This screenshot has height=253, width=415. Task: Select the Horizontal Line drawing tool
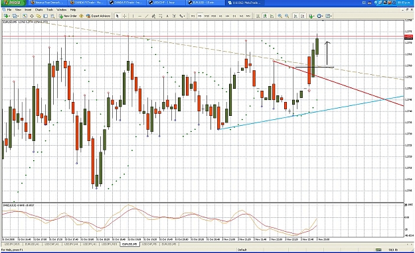[x=140, y=16]
